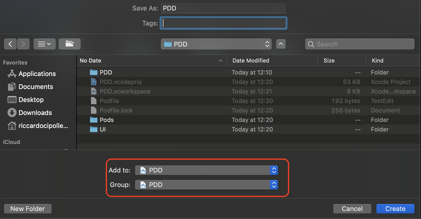Click the Create button
The height and width of the screenshot is (219, 421).
coord(395,209)
